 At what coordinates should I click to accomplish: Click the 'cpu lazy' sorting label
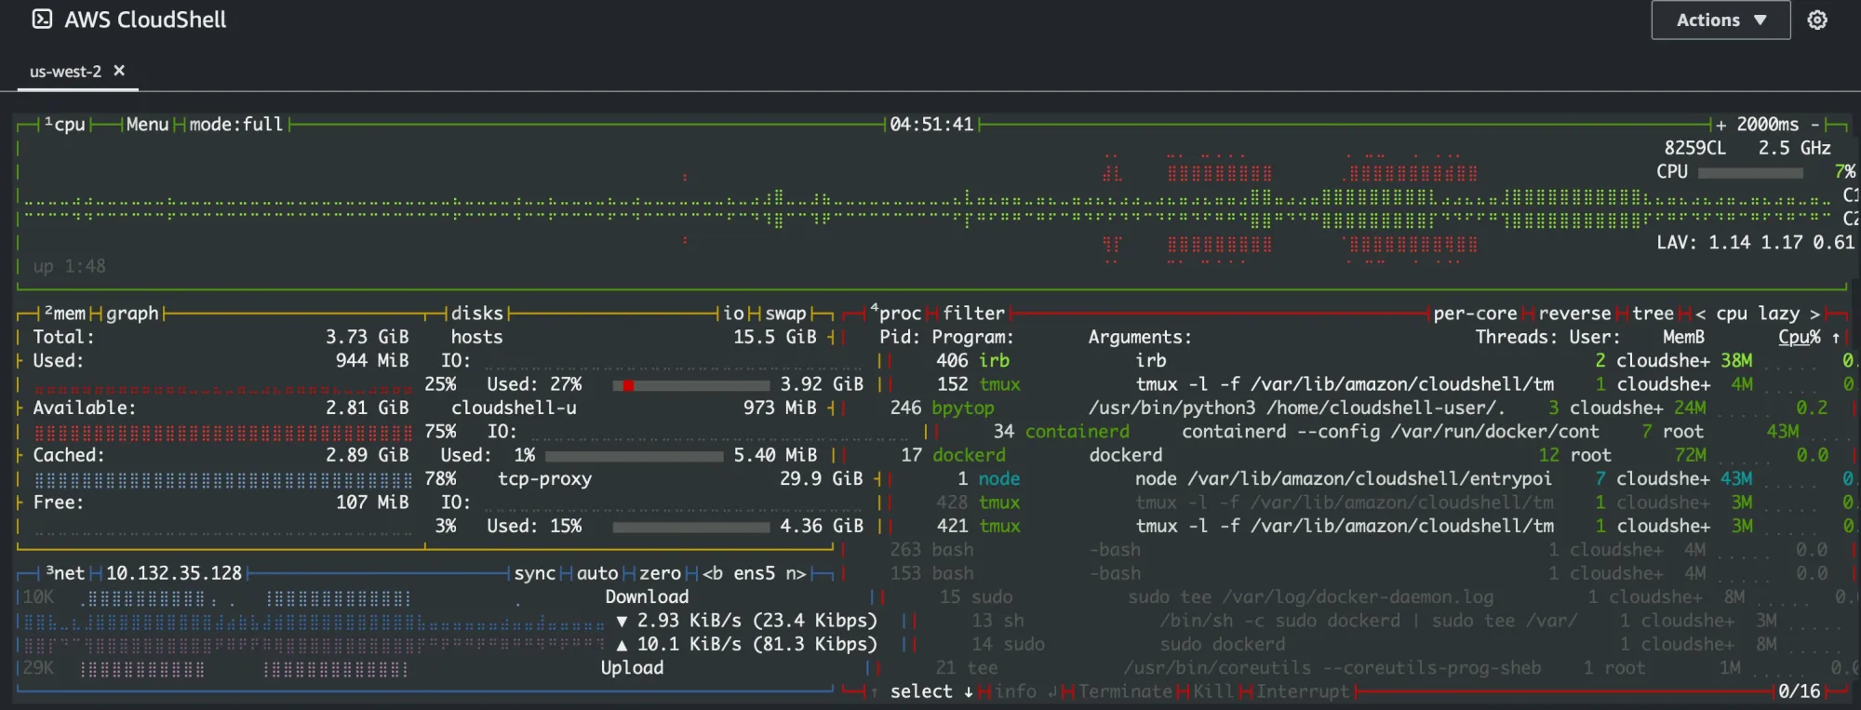[1758, 314]
